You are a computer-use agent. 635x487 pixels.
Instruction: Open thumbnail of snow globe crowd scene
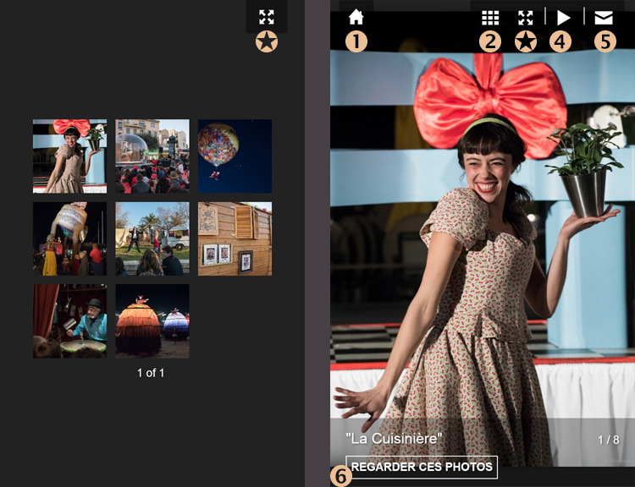tap(152, 156)
